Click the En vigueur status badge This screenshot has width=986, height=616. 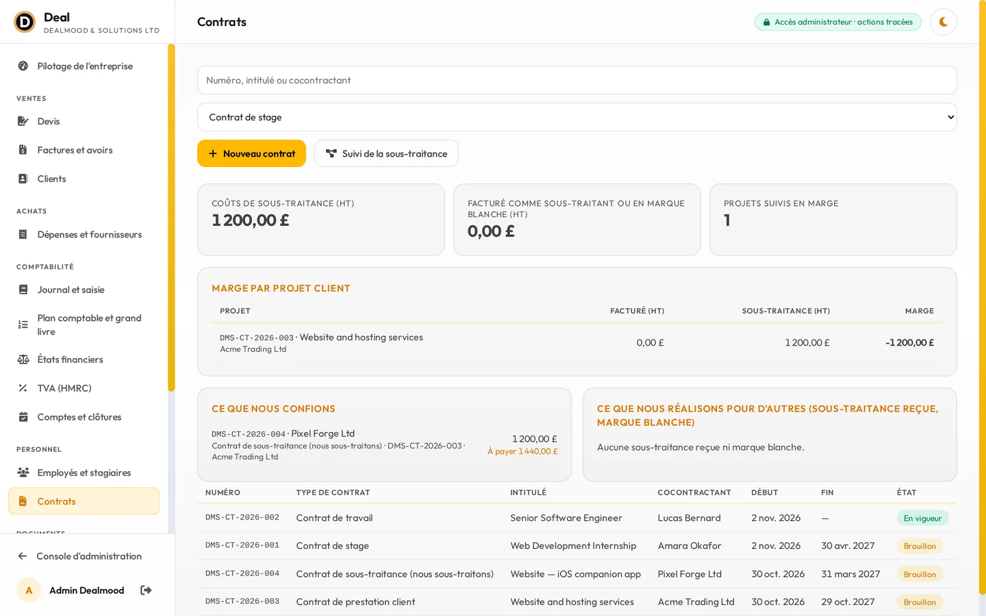click(x=922, y=518)
